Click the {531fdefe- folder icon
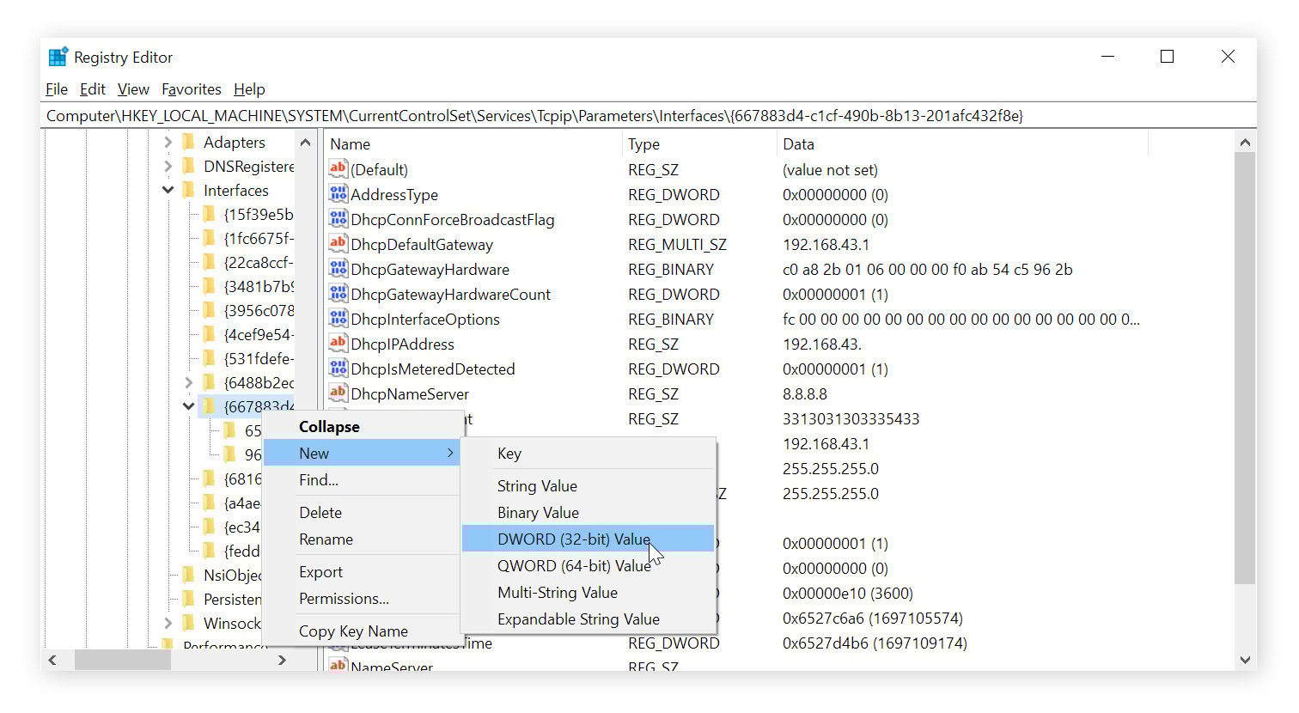1299x713 pixels. click(210, 358)
